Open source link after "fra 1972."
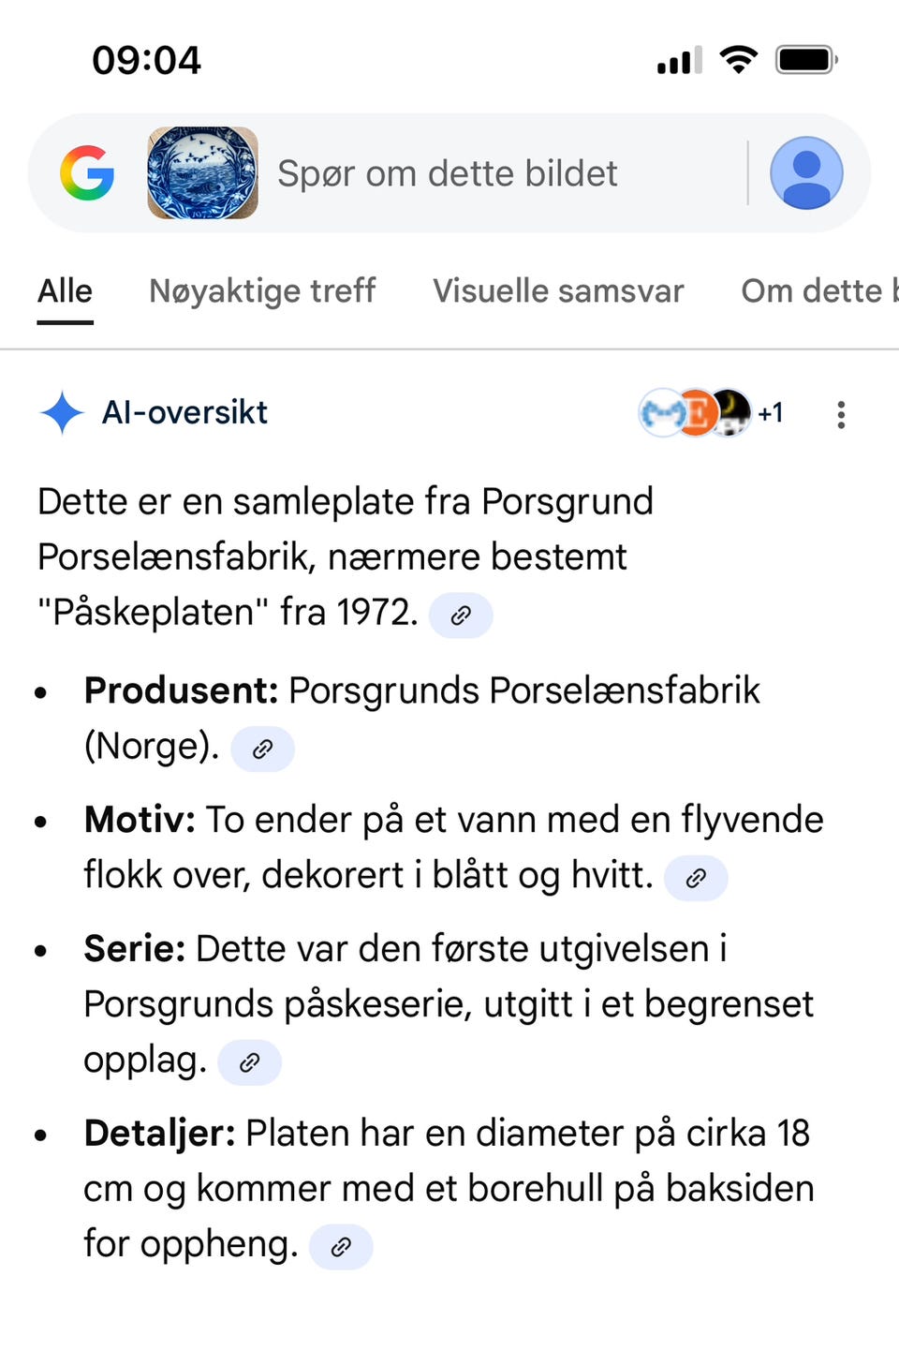The image size is (899, 1350). 461,616
